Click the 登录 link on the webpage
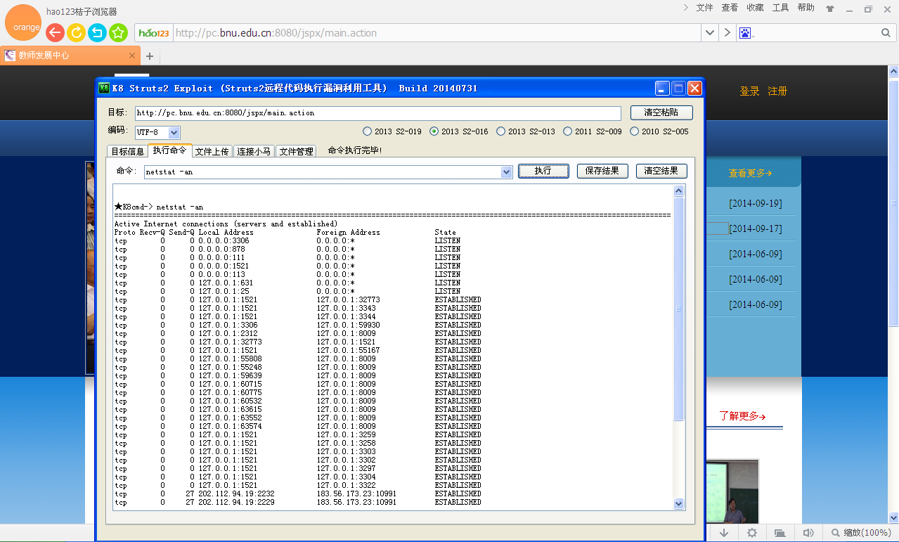899x542 pixels. coord(749,91)
